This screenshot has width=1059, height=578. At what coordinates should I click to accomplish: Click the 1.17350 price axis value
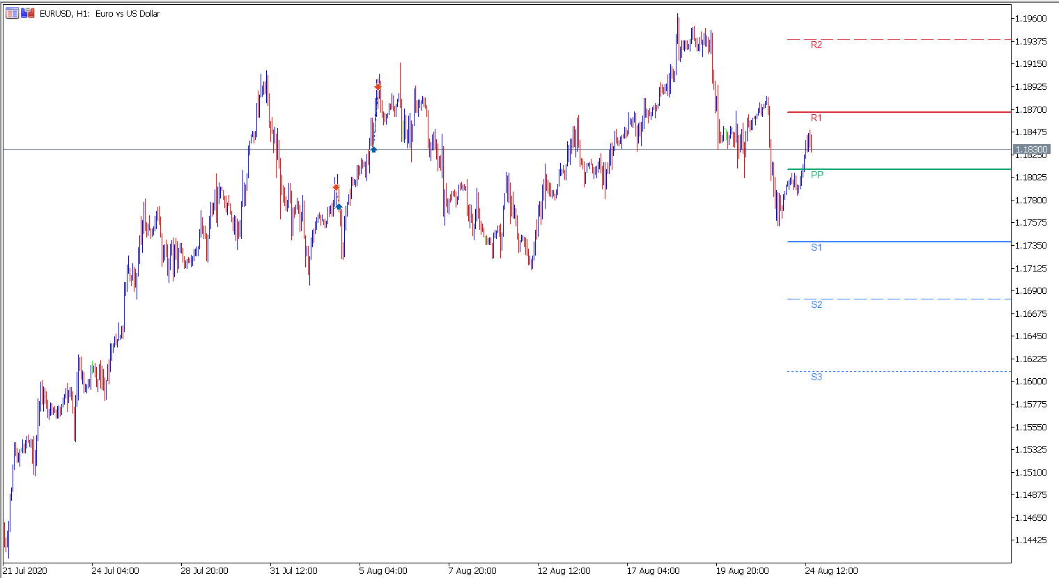coord(1031,246)
